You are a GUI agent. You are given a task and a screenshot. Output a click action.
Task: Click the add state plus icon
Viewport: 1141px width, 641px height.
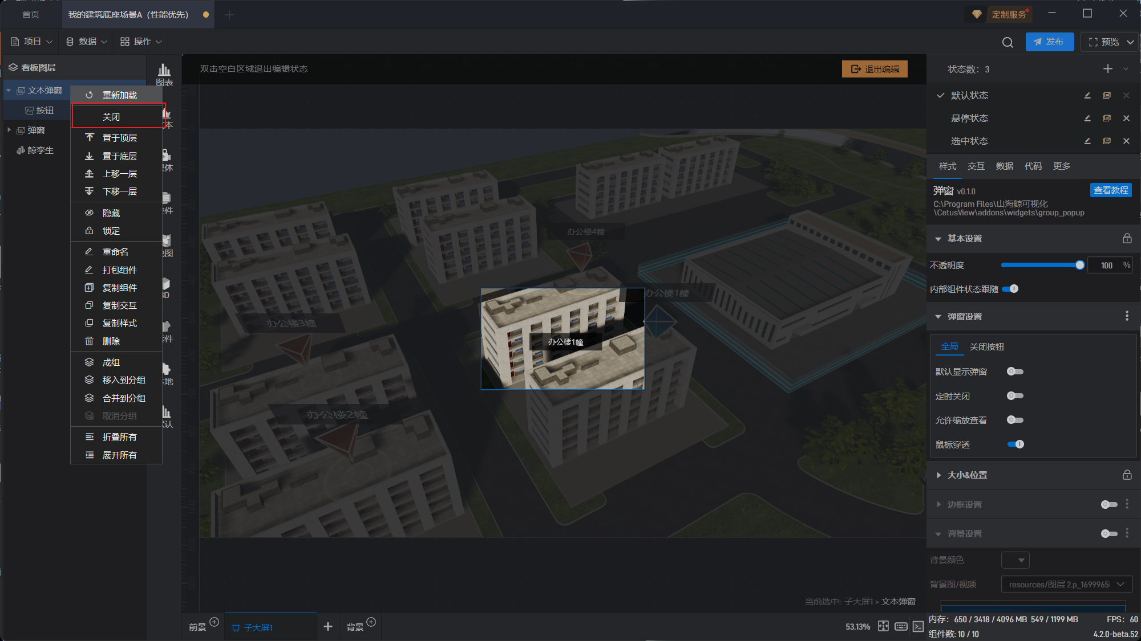tap(1107, 69)
